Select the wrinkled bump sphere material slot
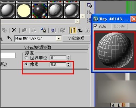 click(56, 11)
